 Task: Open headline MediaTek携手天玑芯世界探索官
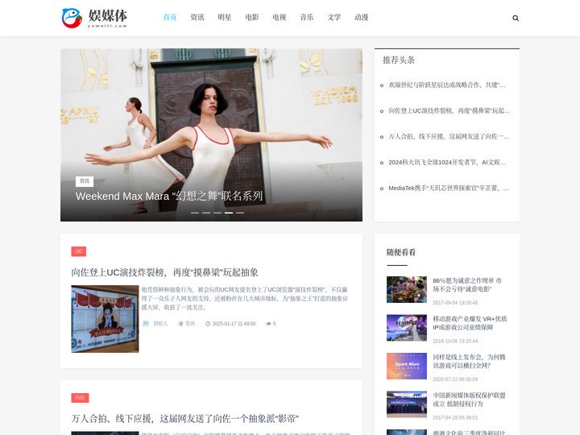[449, 188]
